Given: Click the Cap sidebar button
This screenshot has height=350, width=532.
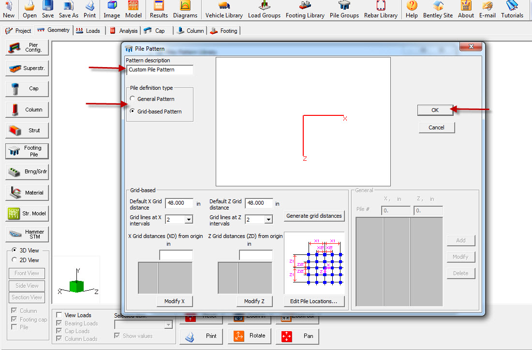Looking at the screenshot, I should pos(27,89).
